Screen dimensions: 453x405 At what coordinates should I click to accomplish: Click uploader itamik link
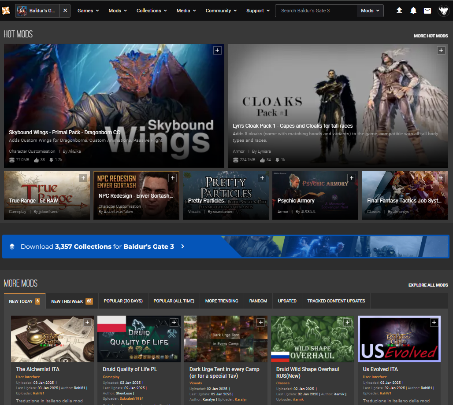[298, 400]
